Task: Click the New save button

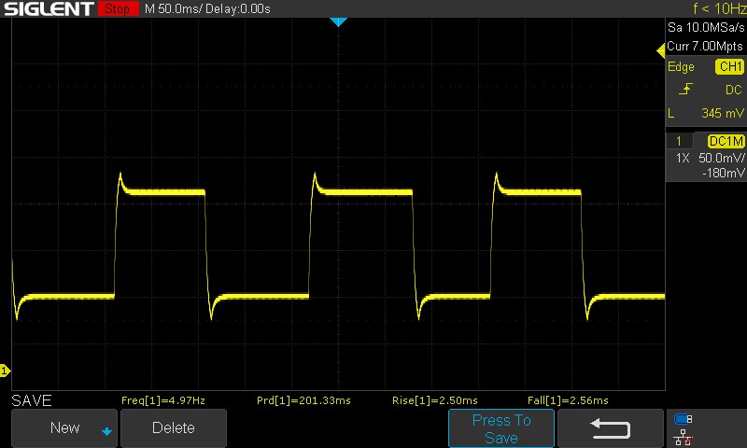Action: (64, 427)
